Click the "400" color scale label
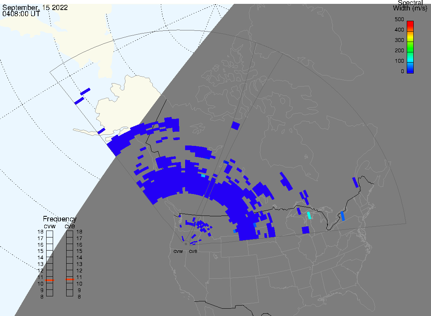This screenshot has width=431, height=316. (x=399, y=30)
